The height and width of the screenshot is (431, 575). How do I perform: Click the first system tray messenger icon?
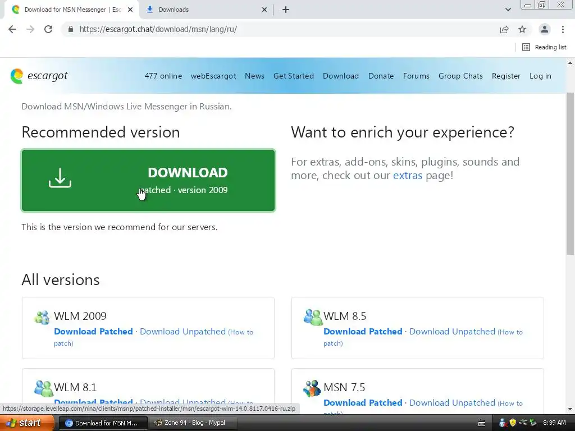click(x=503, y=423)
